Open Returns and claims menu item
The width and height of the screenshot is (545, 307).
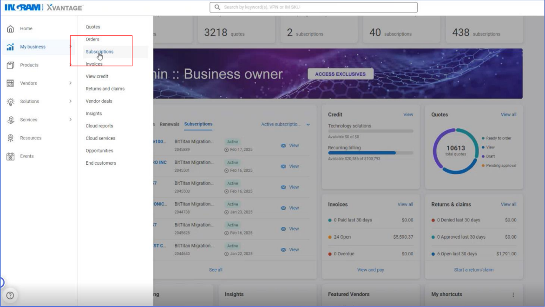click(105, 89)
